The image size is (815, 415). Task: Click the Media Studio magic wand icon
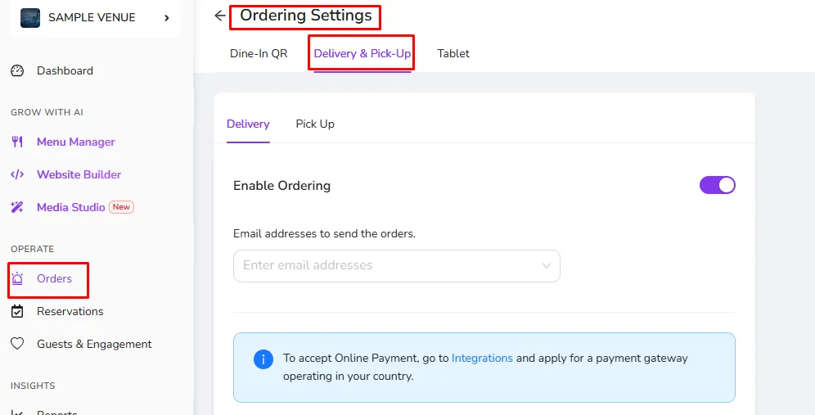click(x=17, y=207)
